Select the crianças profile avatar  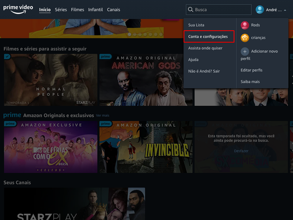point(245,38)
